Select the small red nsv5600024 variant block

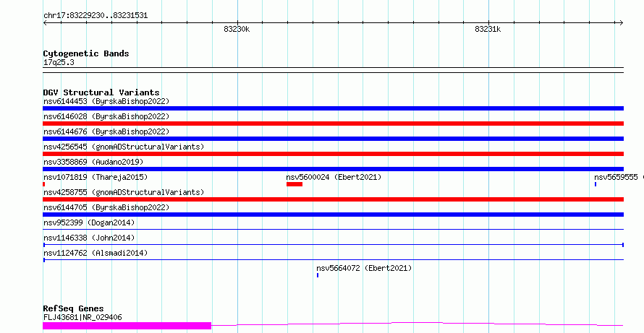coord(295,184)
